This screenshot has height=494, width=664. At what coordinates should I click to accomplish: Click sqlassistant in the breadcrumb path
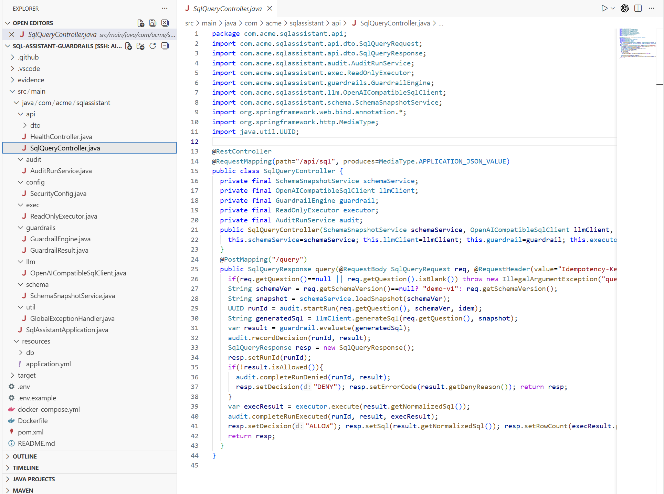306,23
